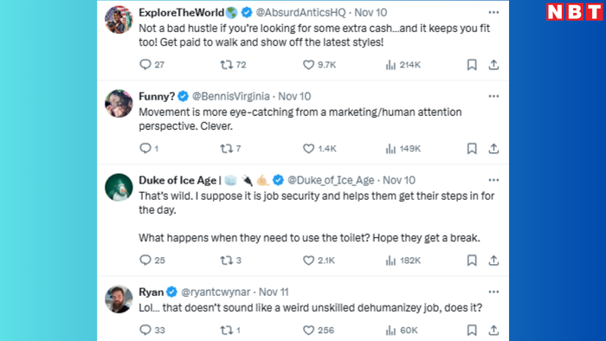Image resolution: width=606 pixels, height=341 pixels.
Task: Click the NBT logo
Action: 574,12
